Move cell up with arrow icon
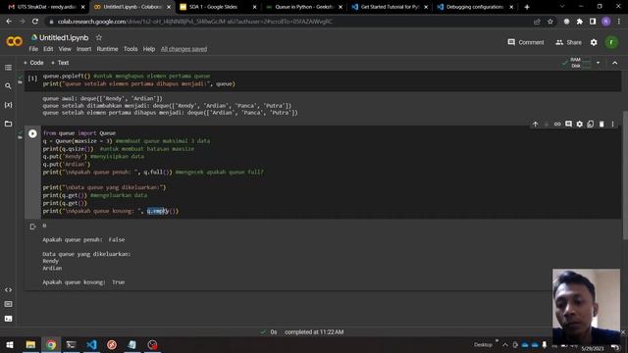This screenshot has height=353, width=628. (x=535, y=125)
